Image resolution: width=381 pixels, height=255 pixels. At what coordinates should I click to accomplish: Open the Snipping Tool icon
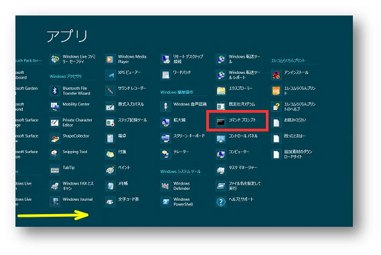55,154
